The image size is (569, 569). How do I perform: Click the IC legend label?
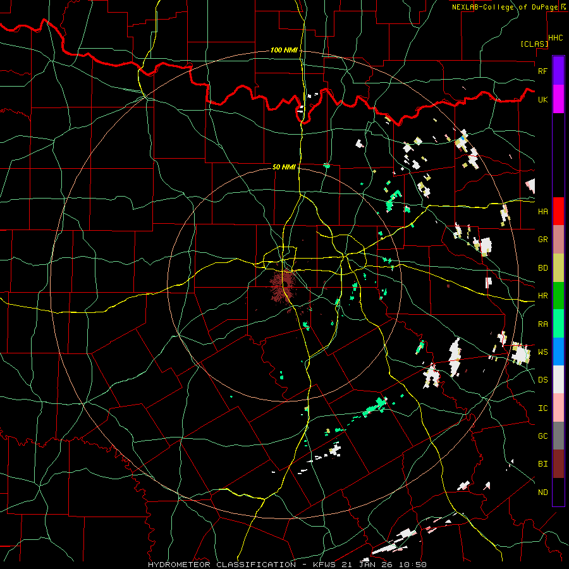pyautogui.click(x=542, y=408)
